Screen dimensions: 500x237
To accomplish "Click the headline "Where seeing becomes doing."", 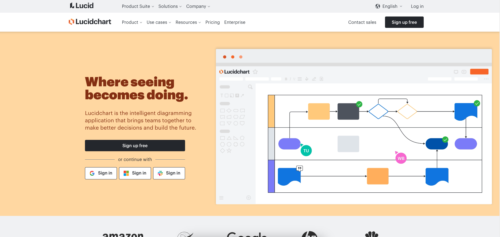I will coord(136,88).
